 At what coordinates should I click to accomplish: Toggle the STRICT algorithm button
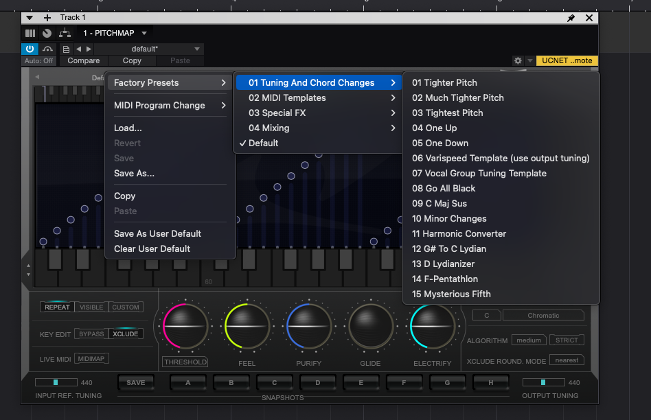pos(567,340)
